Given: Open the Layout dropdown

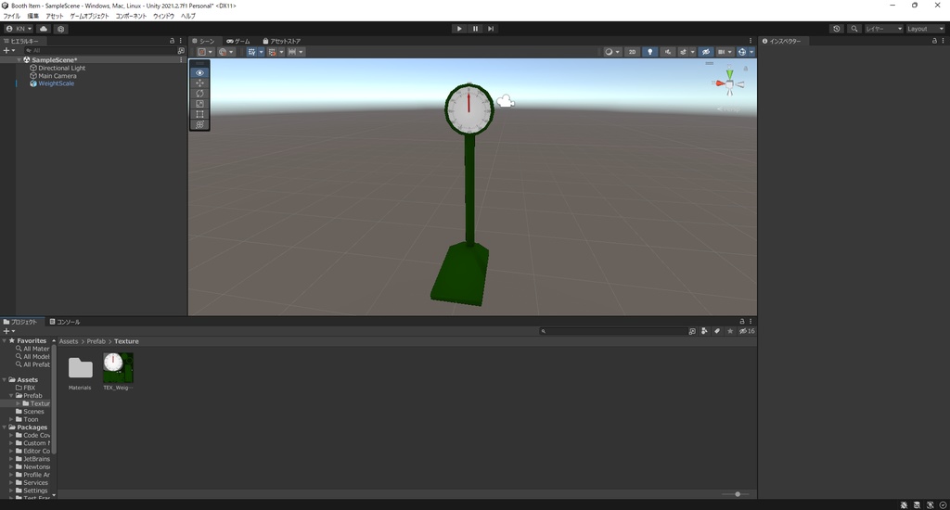Looking at the screenshot, I should pyautogui.click(x=925, y=29).
